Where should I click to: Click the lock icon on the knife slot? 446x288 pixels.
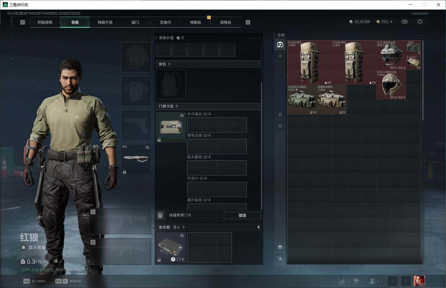tap(124, 172)
